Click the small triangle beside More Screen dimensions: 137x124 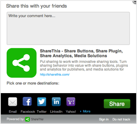(81, 111)
